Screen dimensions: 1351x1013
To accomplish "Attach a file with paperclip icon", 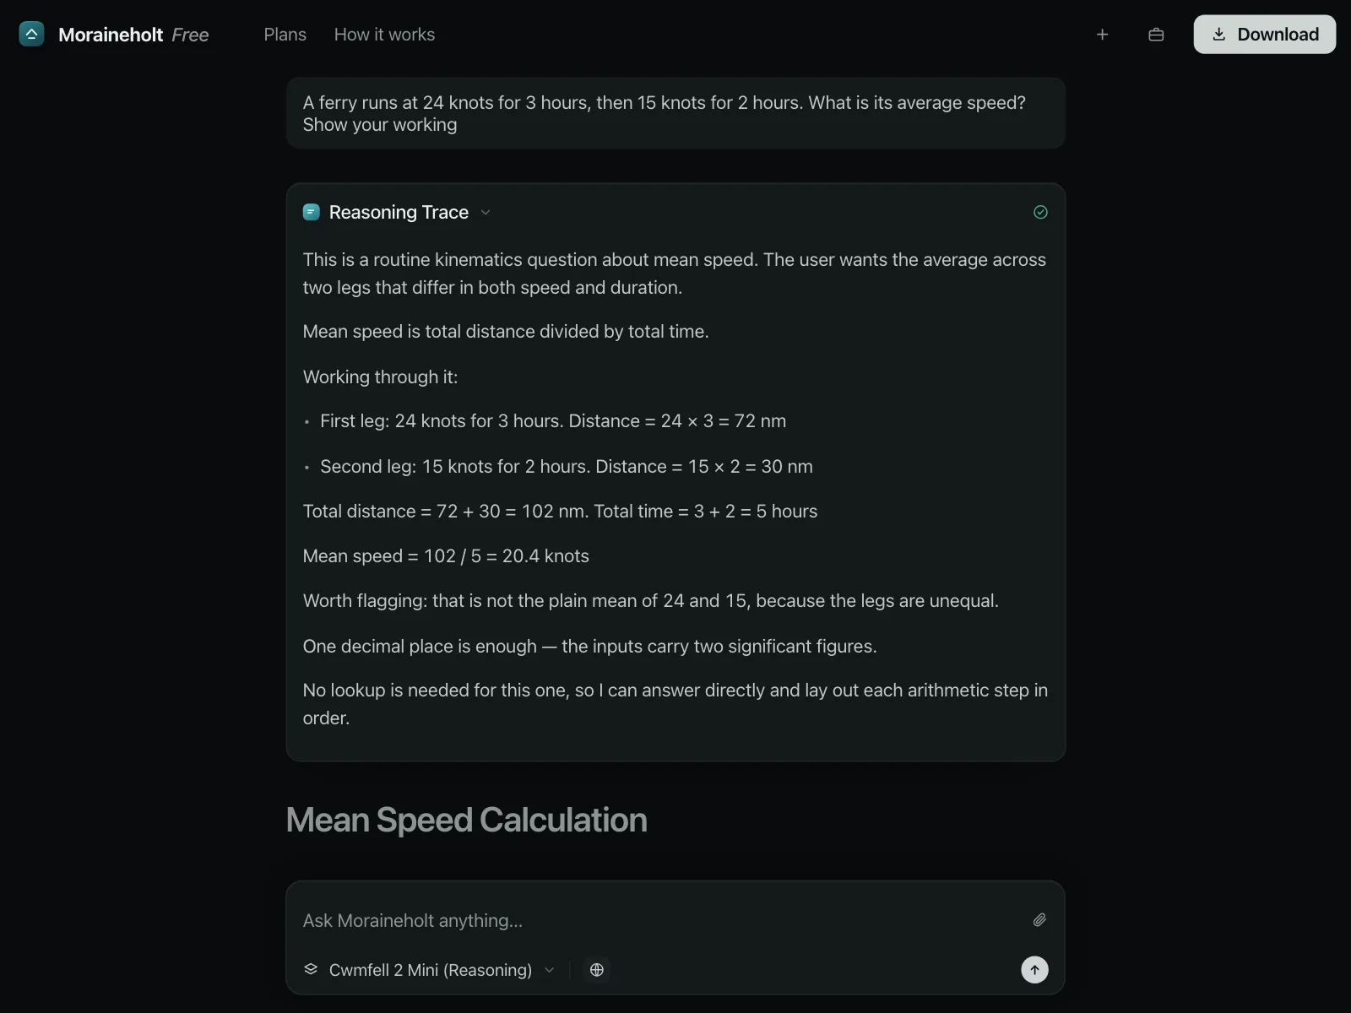I will [x=1039, y=920].
